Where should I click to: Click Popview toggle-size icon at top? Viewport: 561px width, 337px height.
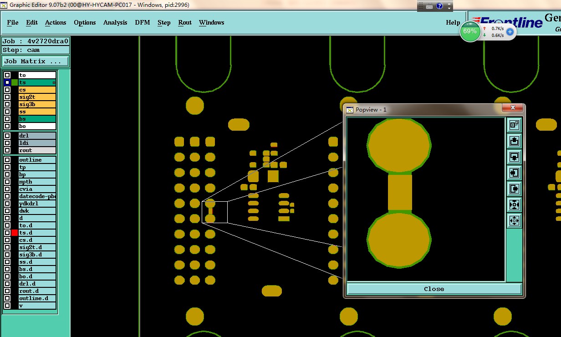[514, 125]
